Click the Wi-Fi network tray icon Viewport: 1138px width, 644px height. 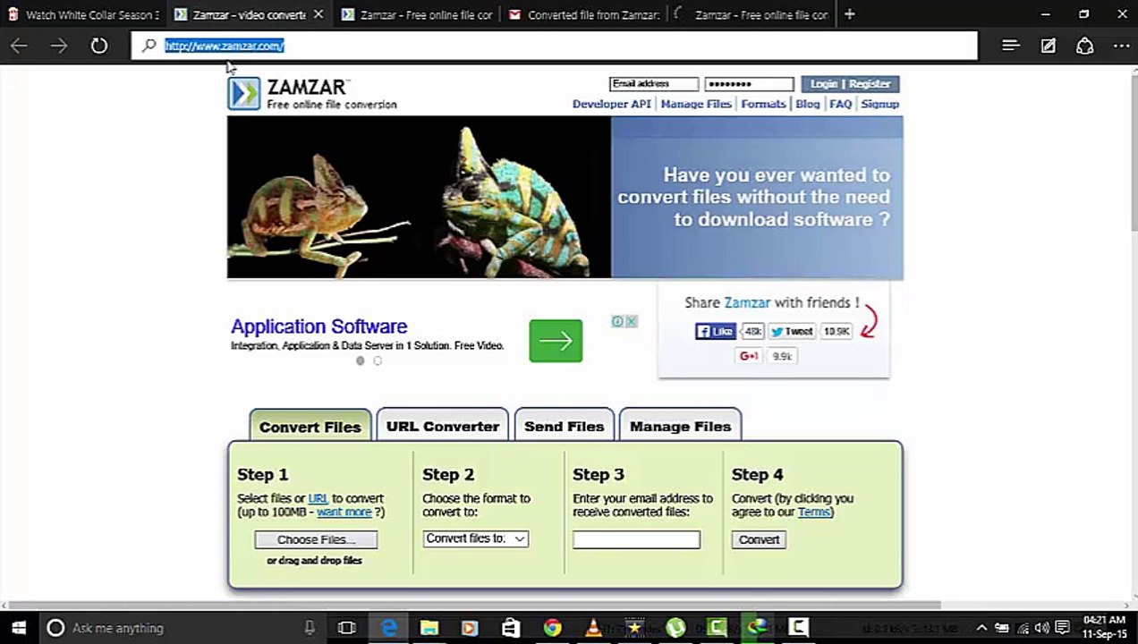tap(1022, 628)
